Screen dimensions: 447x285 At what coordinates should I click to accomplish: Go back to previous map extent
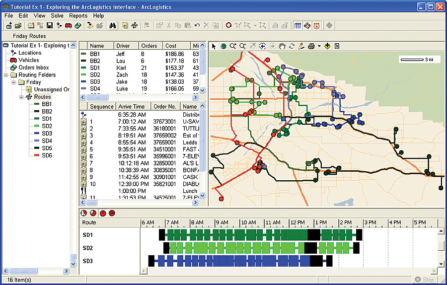point(262,46)
